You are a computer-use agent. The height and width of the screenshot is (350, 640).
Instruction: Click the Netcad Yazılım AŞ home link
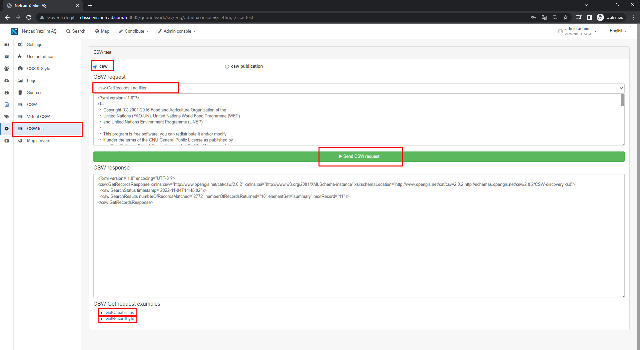pos(39,31)
